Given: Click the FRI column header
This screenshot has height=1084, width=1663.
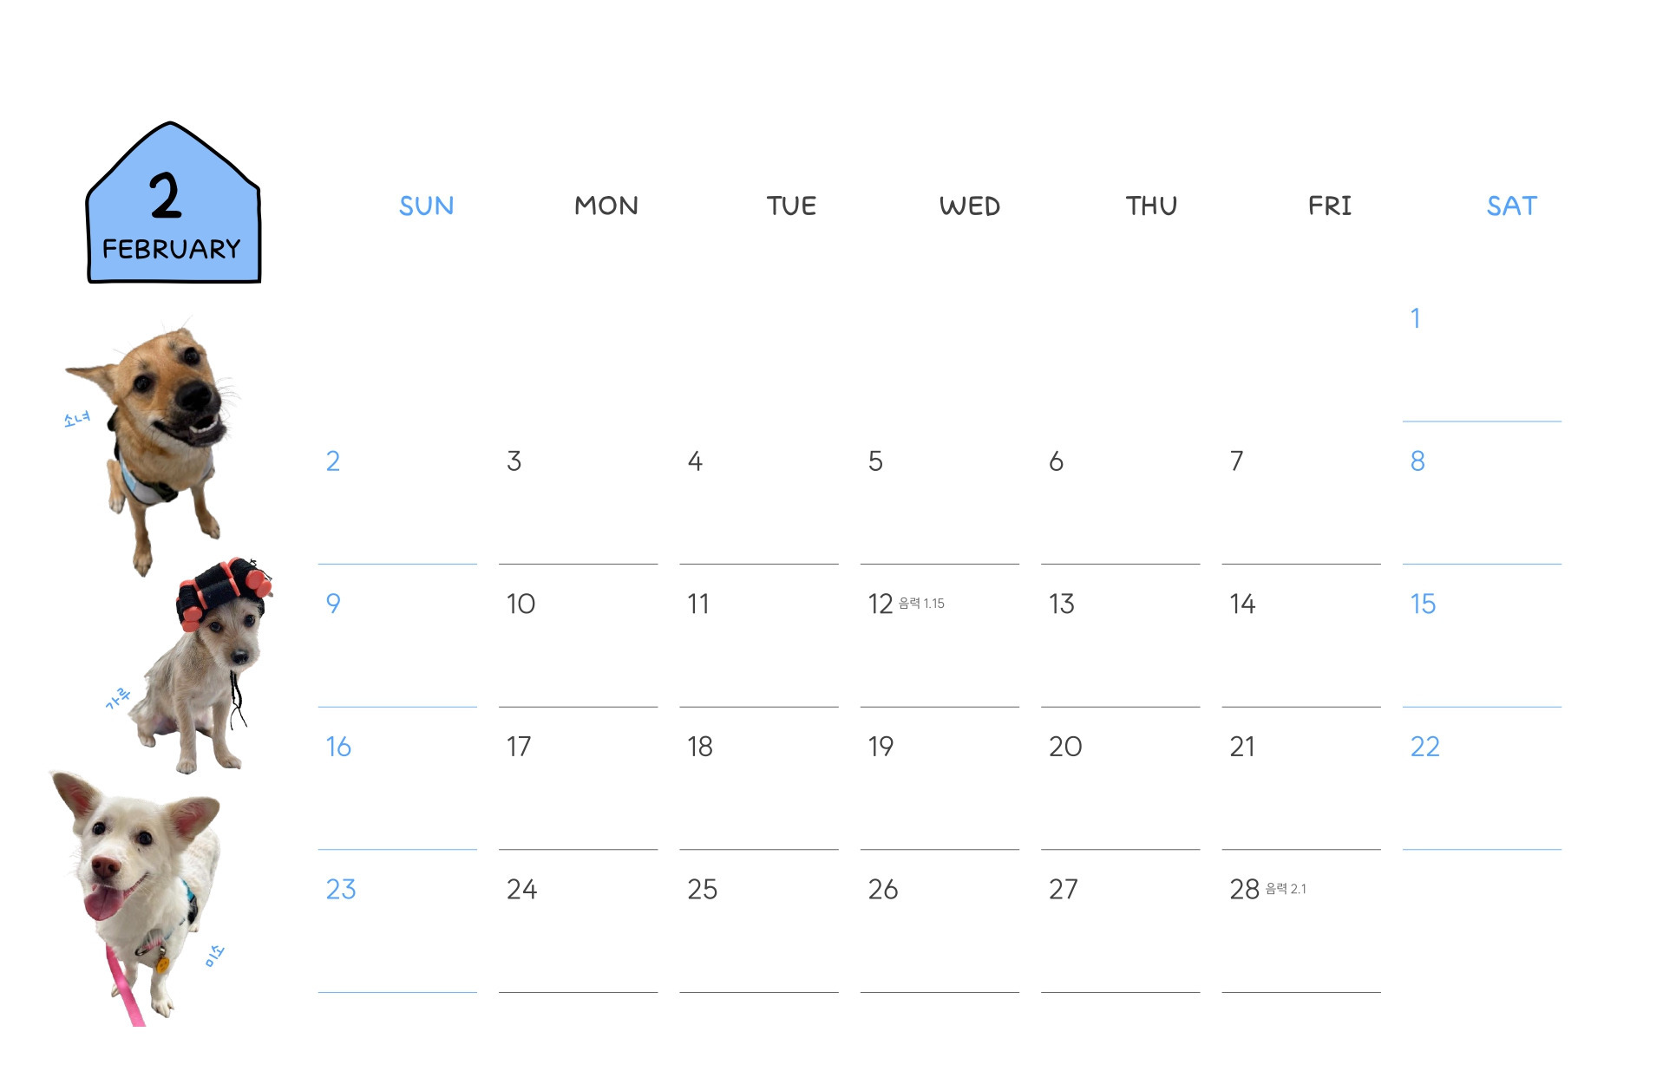Looking at the screenshot, I should (x=1330, y=206).
